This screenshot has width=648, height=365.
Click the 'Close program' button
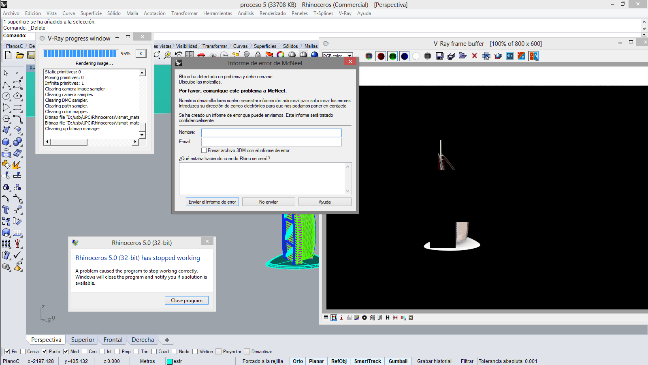coord(187,301)
